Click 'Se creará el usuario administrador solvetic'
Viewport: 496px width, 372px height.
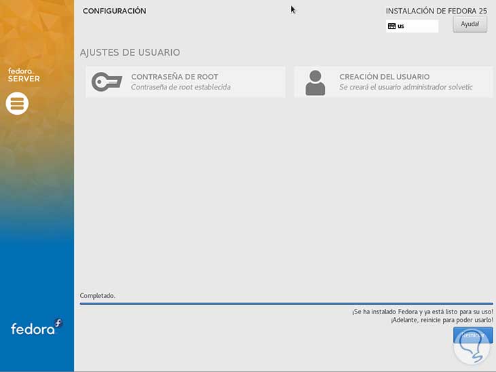406,87
